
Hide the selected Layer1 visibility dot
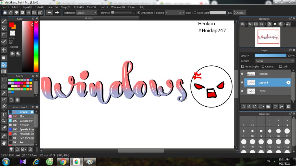tap(242, 82)
